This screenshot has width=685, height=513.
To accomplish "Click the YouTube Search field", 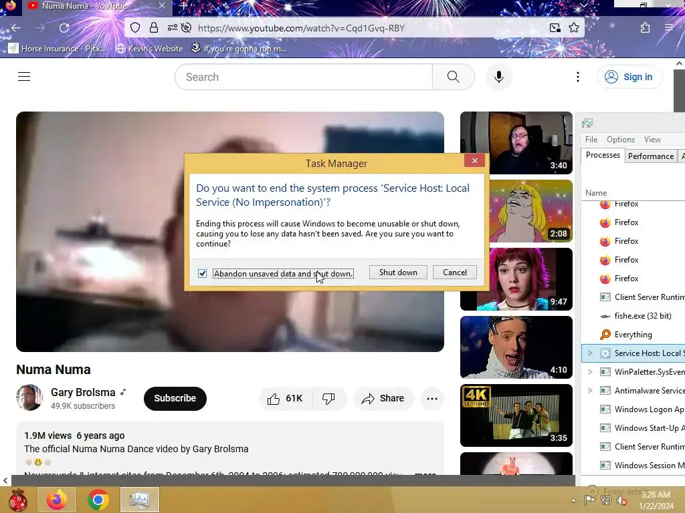I will [304, 77].
